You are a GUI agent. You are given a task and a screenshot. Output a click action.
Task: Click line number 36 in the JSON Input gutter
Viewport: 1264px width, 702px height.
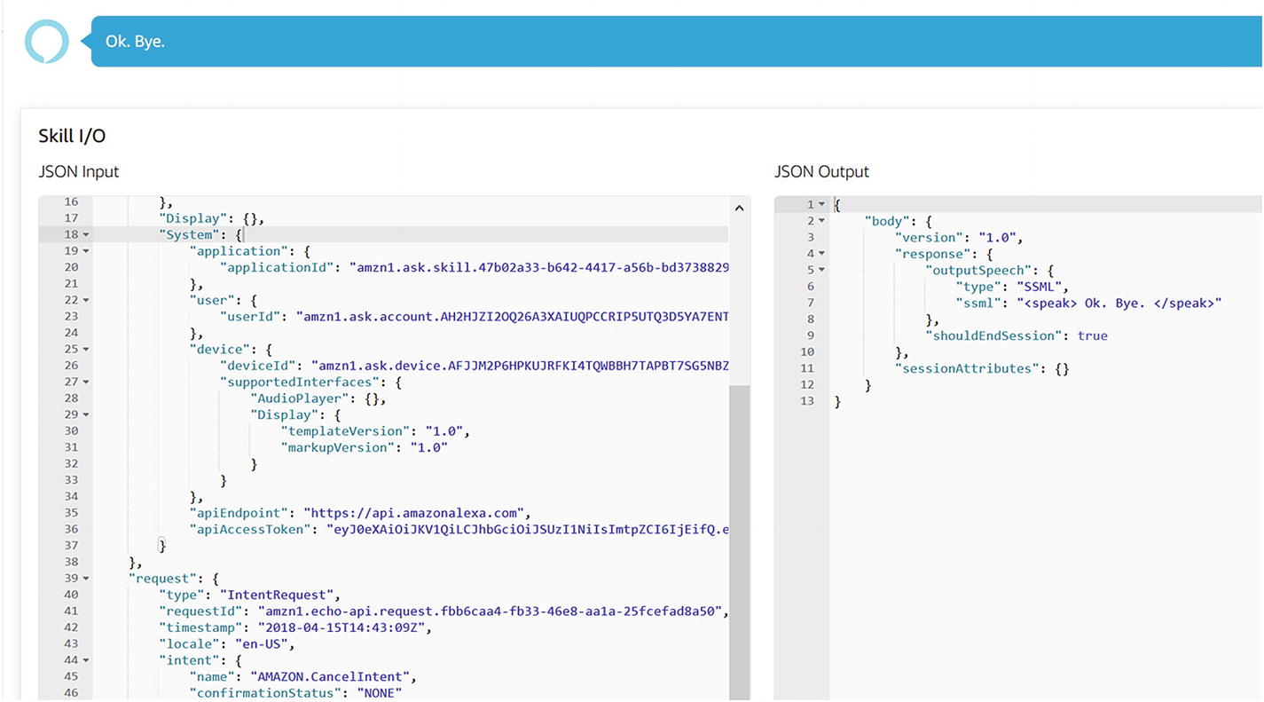click(x=70, y=529)
